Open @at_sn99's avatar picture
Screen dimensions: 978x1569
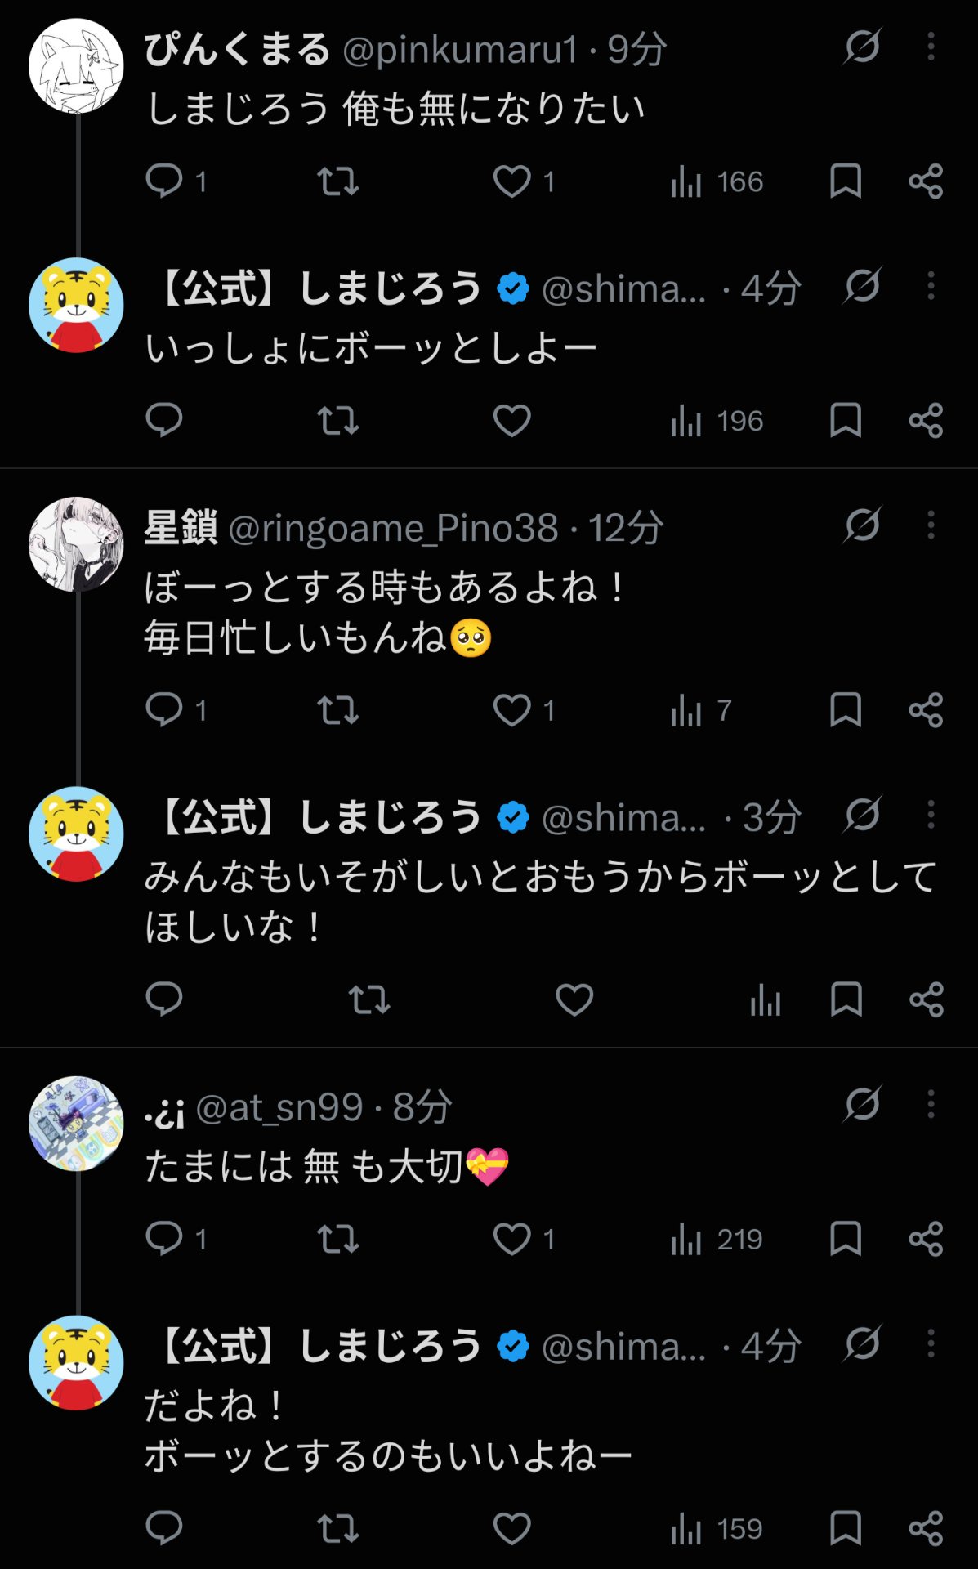(x=76, y=1123)
